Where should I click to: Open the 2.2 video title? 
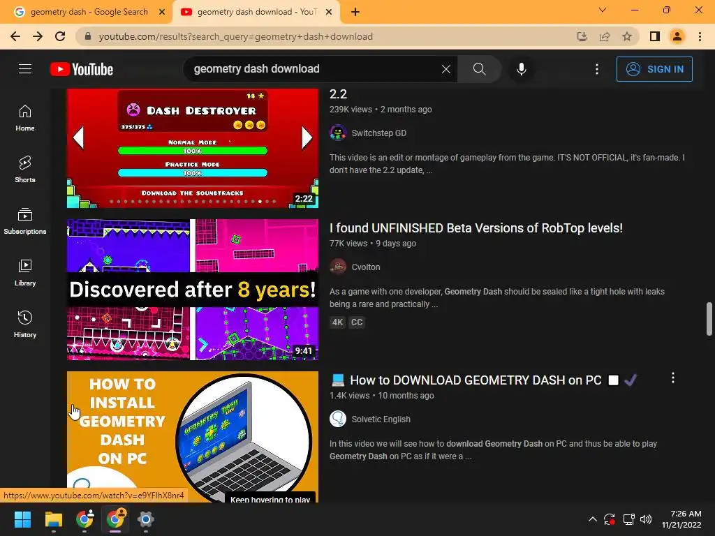339,94
